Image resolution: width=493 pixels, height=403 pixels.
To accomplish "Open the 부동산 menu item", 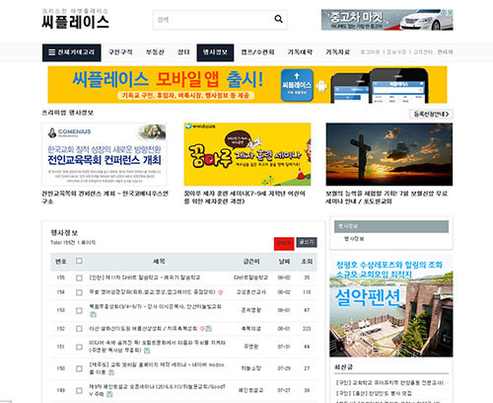I will (155, 52).
